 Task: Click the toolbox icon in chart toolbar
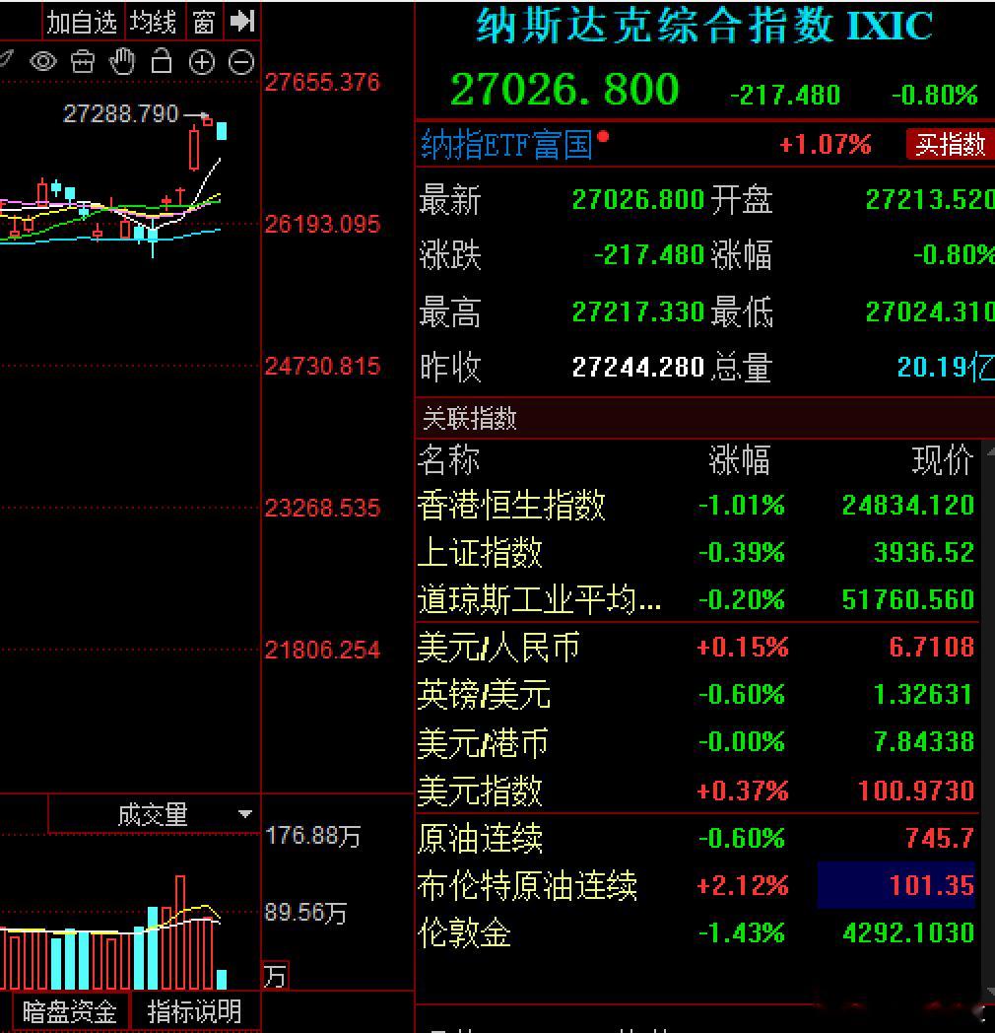pos(83,62)
